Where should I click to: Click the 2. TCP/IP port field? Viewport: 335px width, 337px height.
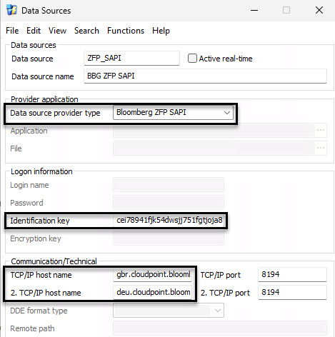click(292, 292)
